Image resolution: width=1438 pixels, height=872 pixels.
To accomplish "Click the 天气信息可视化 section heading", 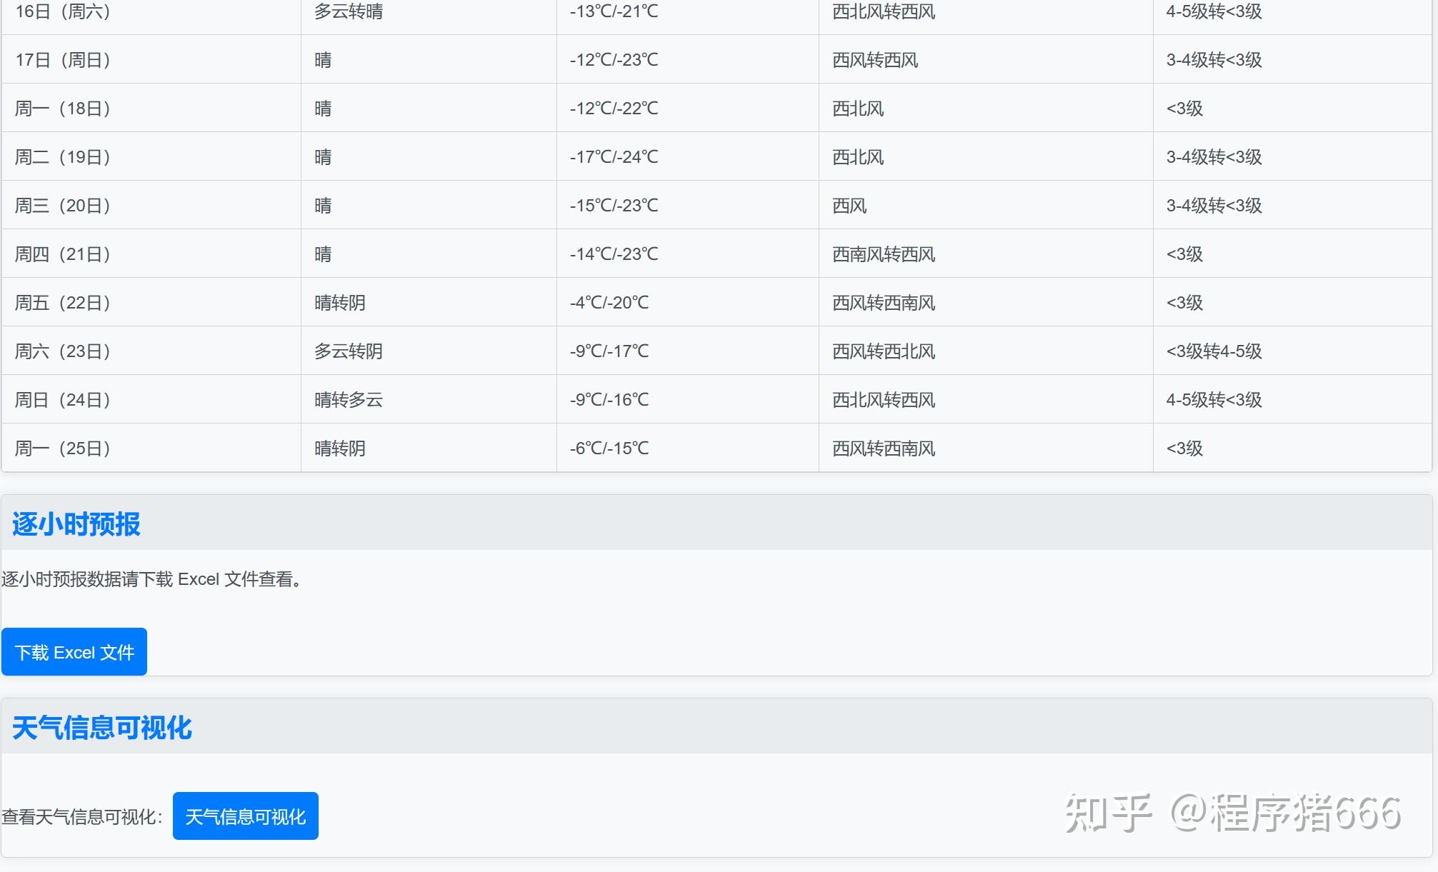I will (102, 728).
